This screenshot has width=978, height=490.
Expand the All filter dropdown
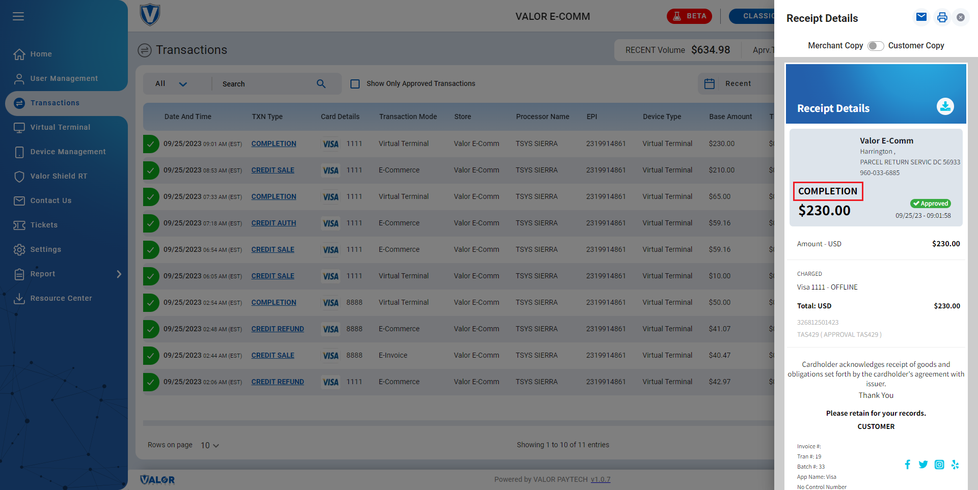[x=172, y=83]
